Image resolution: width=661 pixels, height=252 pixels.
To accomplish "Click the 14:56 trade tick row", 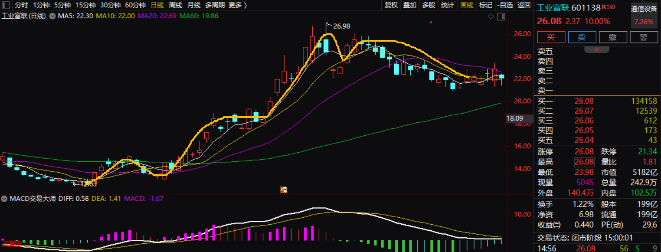I will coord(598,249).
